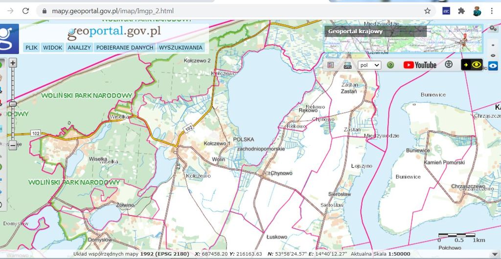This screenshot has height=259, width=501.
Task: Click the zoom level slider handle
Action: coord(13,103)
